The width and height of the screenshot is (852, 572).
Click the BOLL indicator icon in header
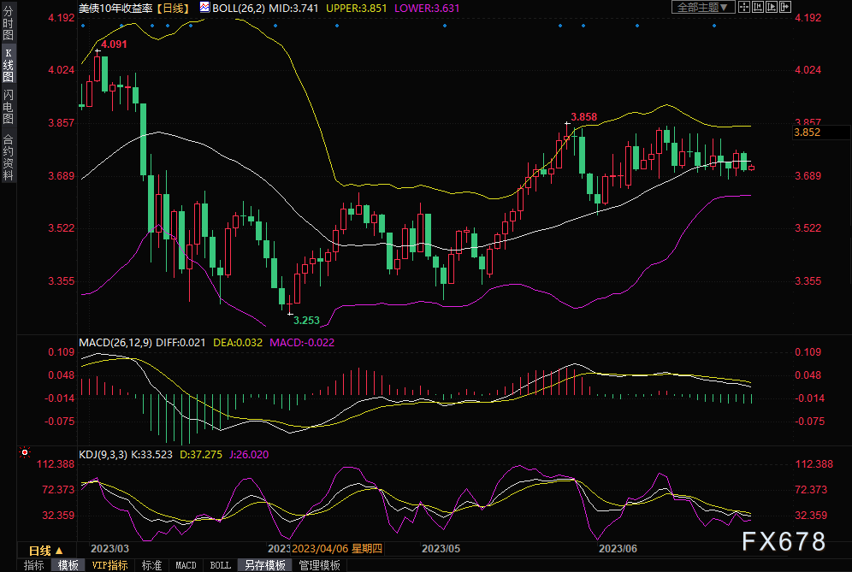(204, 8)
